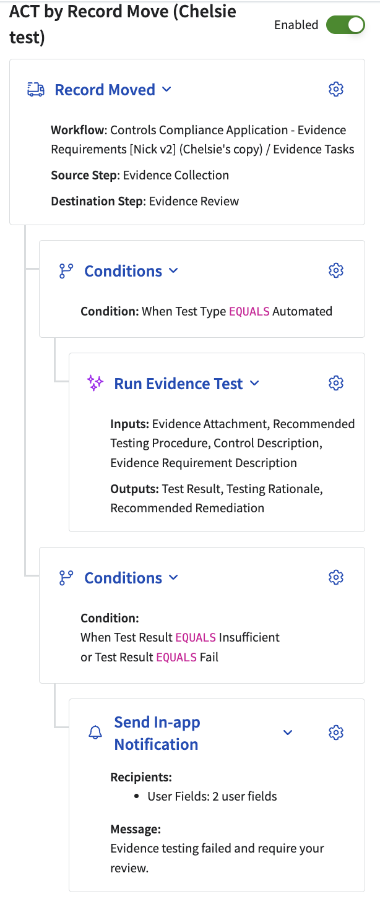Open the Run Evidence Test settings gear

point(335,383)
